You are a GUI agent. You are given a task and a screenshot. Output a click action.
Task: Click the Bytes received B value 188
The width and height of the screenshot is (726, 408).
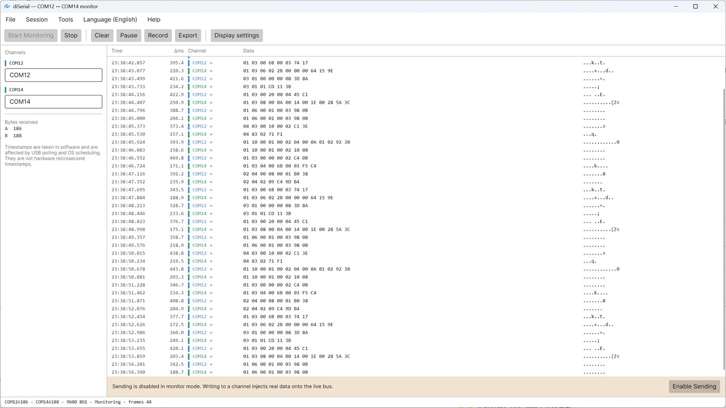(17, 136)
